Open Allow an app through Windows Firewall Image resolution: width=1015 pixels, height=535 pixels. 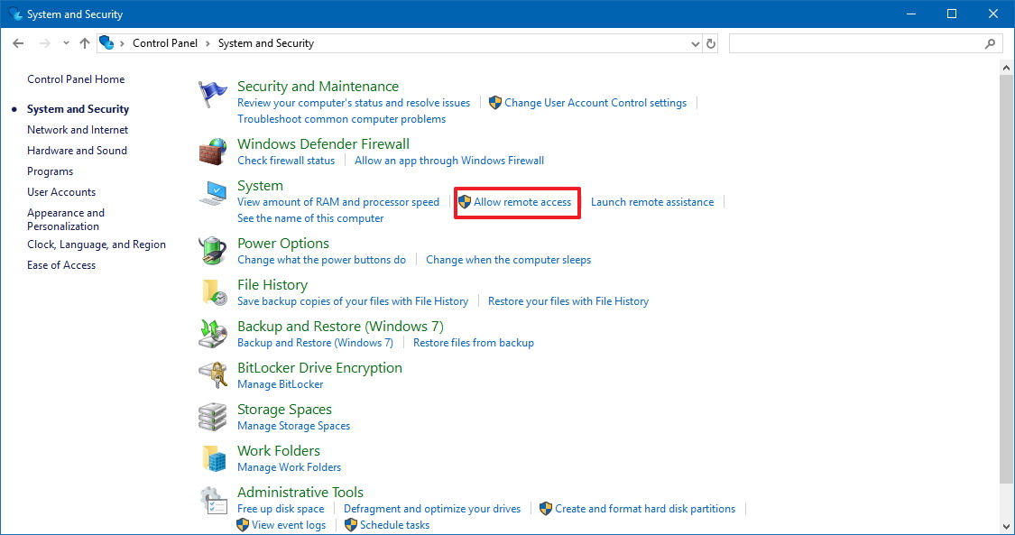pos(449,161)
